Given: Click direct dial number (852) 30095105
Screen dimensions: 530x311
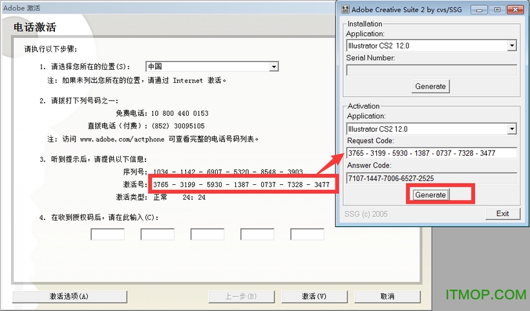Looking at the screenshot, I should click(x=178, y=126).
